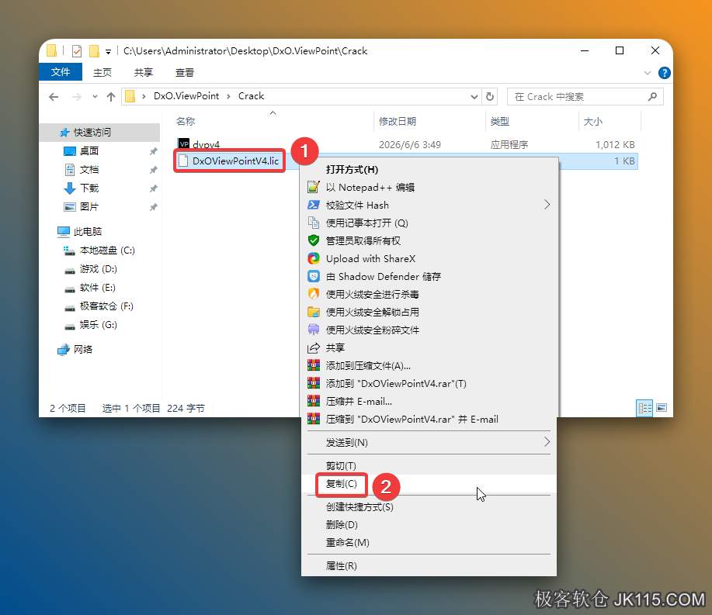Open Software (E:) drive in sidebar
This screenshot has width=712, height=615.
[98, 287]
